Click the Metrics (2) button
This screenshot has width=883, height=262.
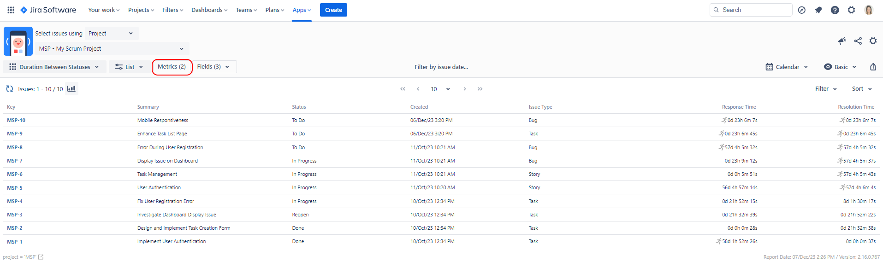tap(172, 67)
